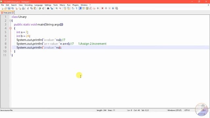
Task: Click the Copy toolbar icon
Action: tap(31, 8)
